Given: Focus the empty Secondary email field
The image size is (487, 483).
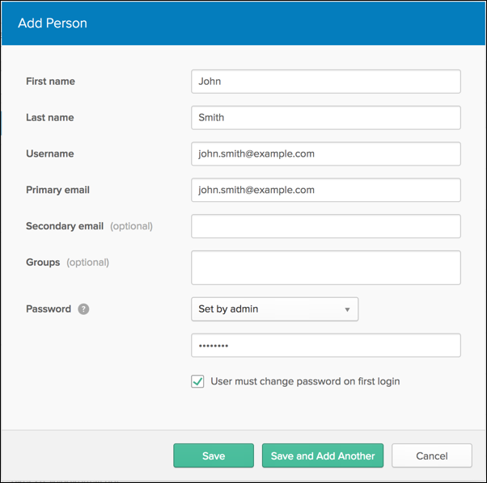Looking at the screenshot, I should [326, 226].
